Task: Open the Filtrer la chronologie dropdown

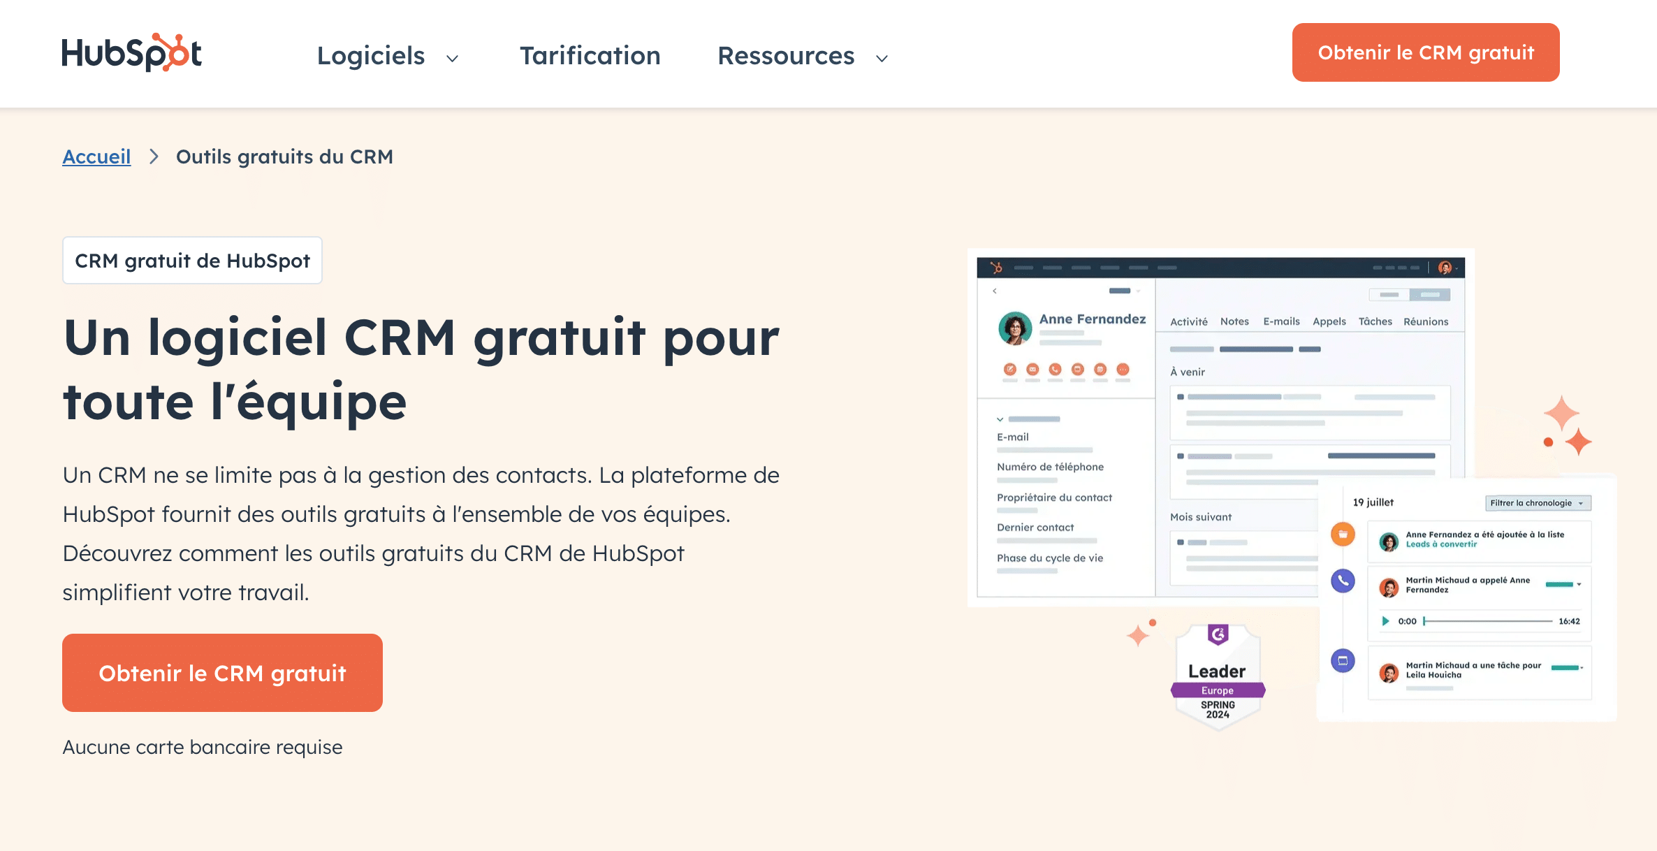Action: click(x=1538, y=503)
